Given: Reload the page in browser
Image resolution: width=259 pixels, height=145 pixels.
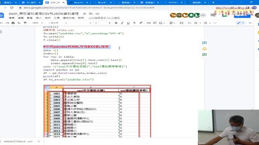Looking at the screenshot, I should click(x=12, y=8).
